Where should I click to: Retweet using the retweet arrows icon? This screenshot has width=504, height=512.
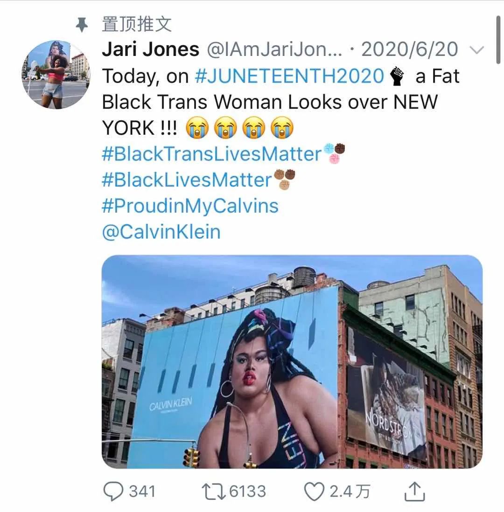pyautogui.click(x=213, y=492)
